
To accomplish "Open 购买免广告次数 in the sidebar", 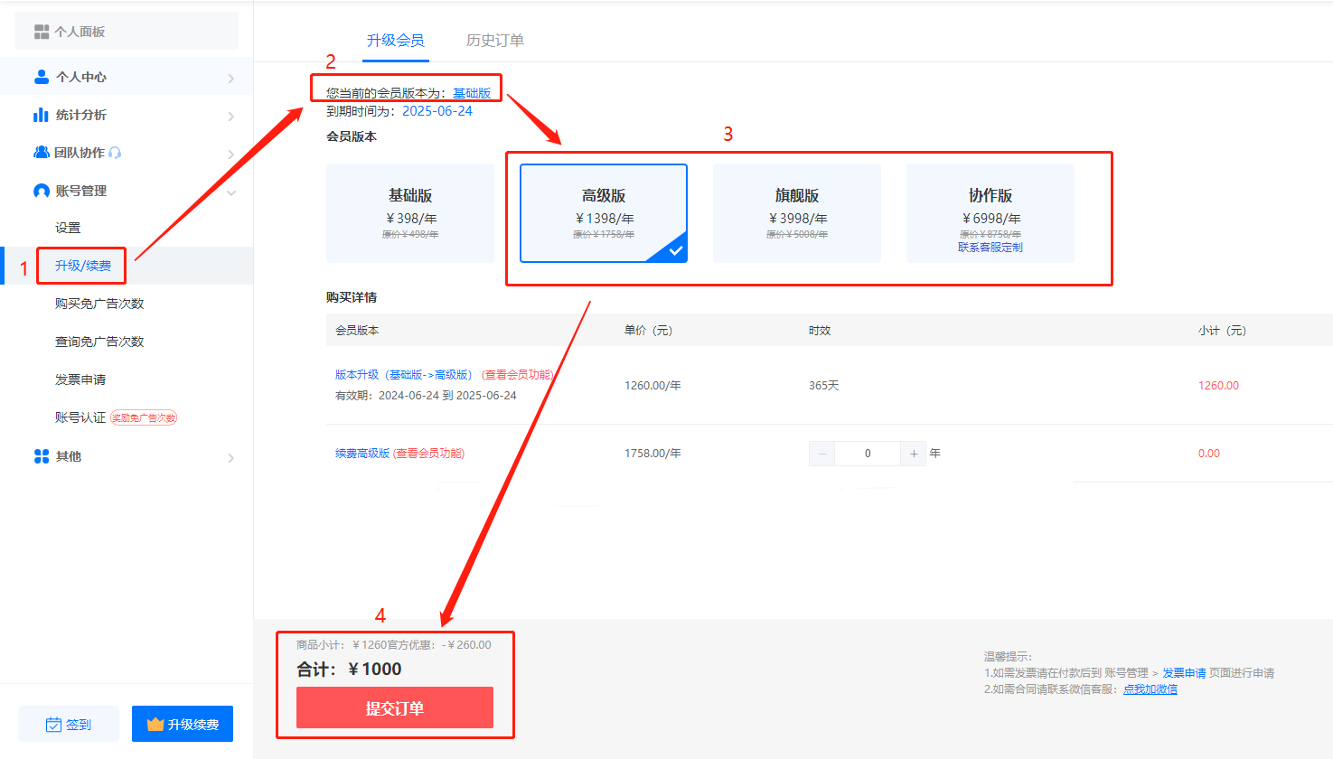I will coord(99,304).
